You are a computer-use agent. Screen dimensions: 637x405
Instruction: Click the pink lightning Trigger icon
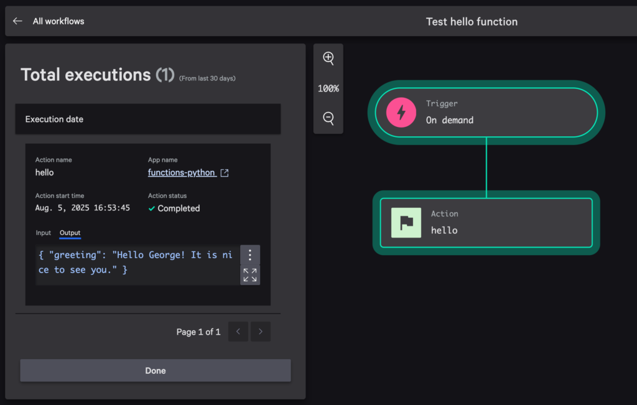(x=401, y=113)
